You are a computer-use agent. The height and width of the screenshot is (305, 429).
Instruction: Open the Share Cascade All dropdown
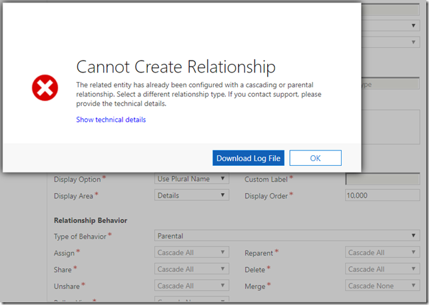(192, 269)
